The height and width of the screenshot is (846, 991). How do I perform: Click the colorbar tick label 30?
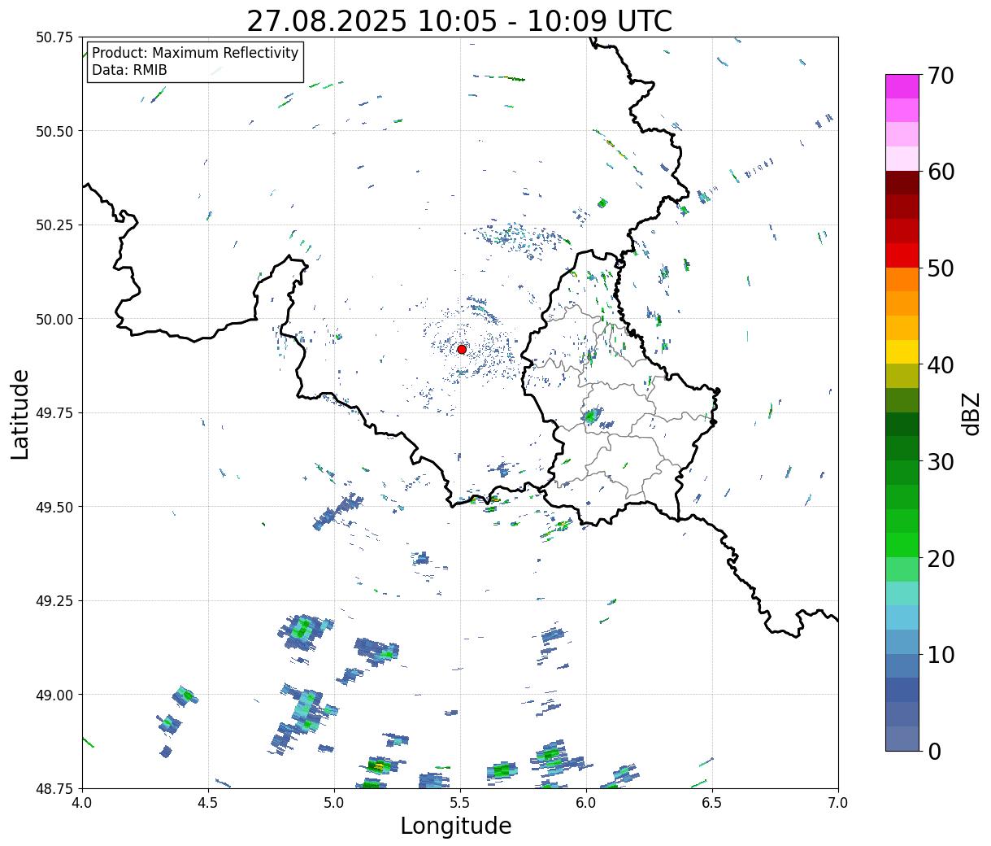pyautogui.click(x=940, y=462)
